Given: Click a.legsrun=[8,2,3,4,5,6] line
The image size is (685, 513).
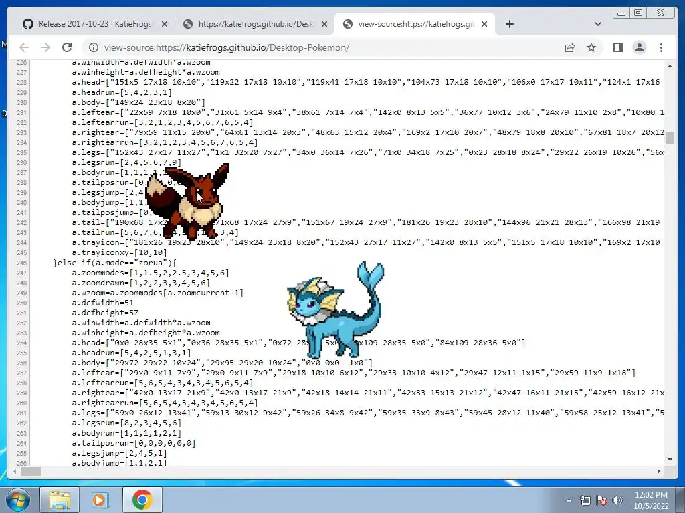Looking at the screenshot, I should tap(126, 423).
